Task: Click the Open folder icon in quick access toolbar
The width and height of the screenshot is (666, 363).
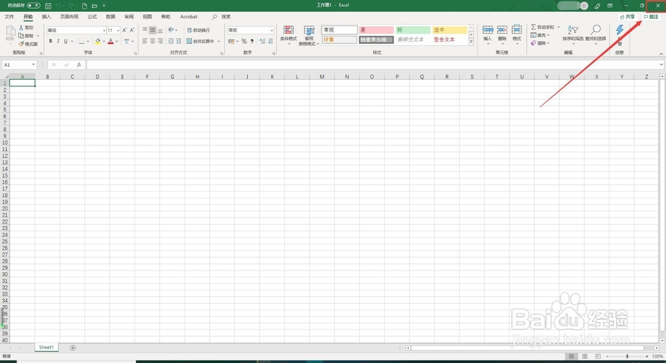Action: (x=95, y=5)
